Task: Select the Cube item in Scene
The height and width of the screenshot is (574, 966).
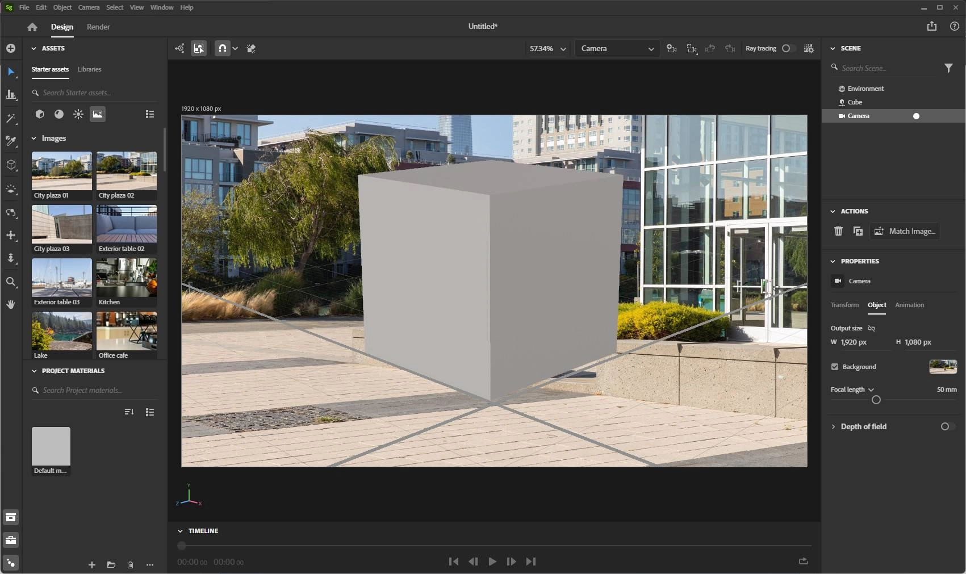Action: pos(893,102)
